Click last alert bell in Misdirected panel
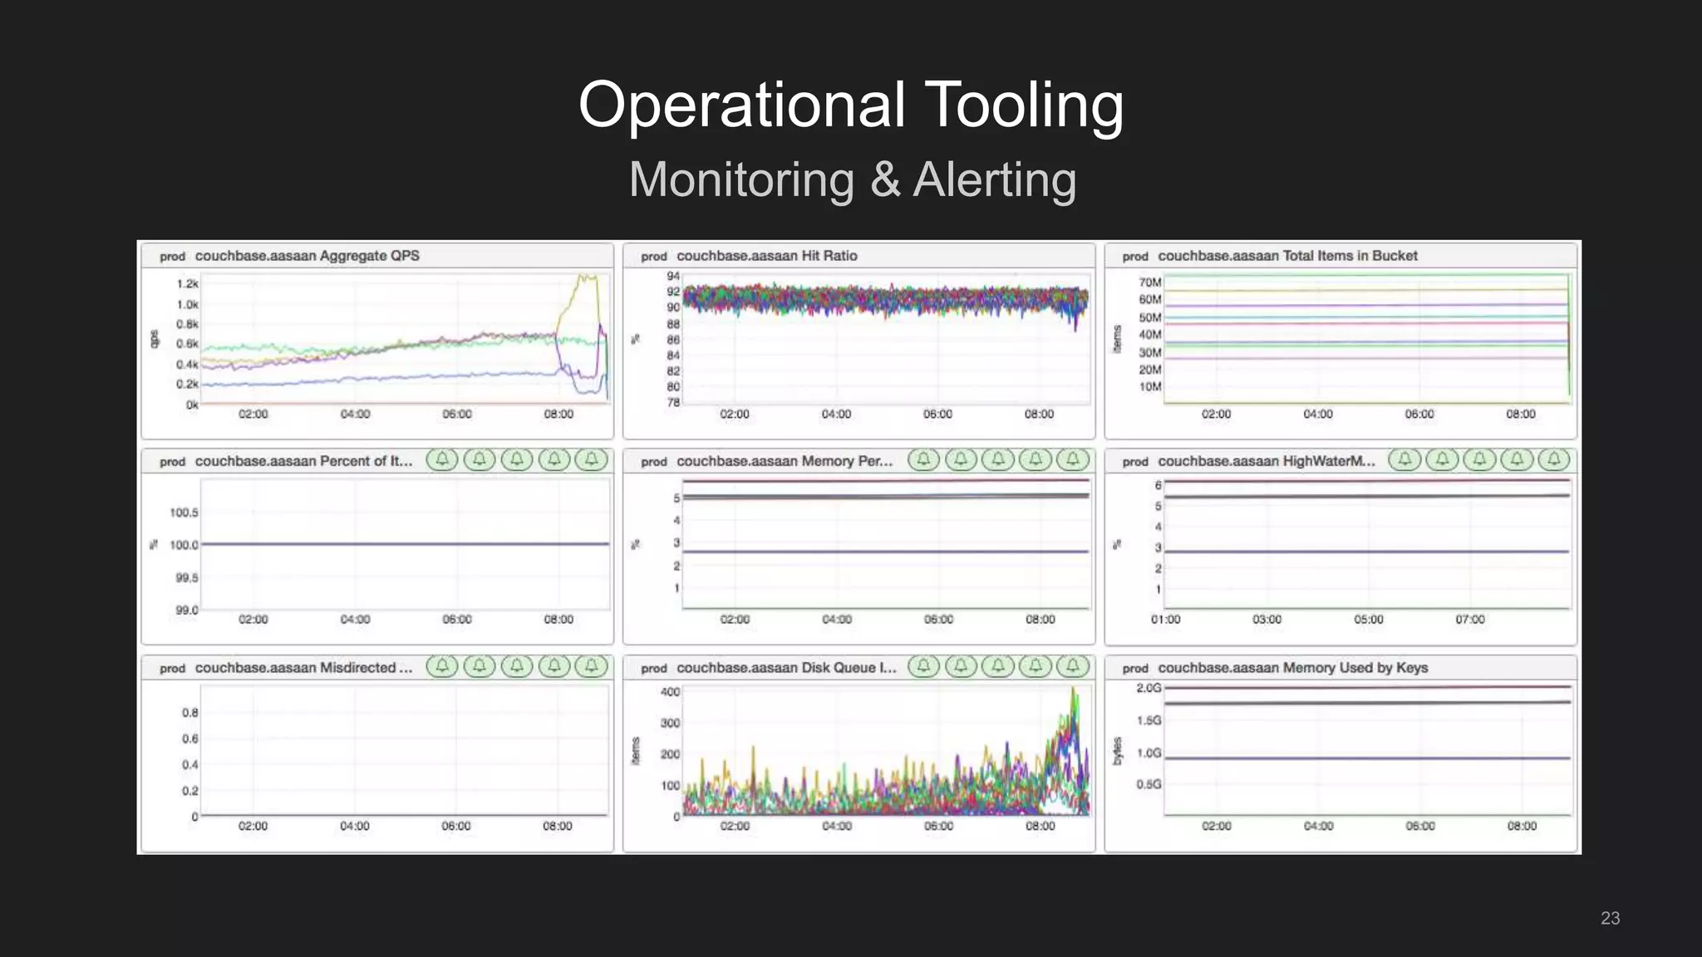 pyautogui.click(x=592, y=666)
